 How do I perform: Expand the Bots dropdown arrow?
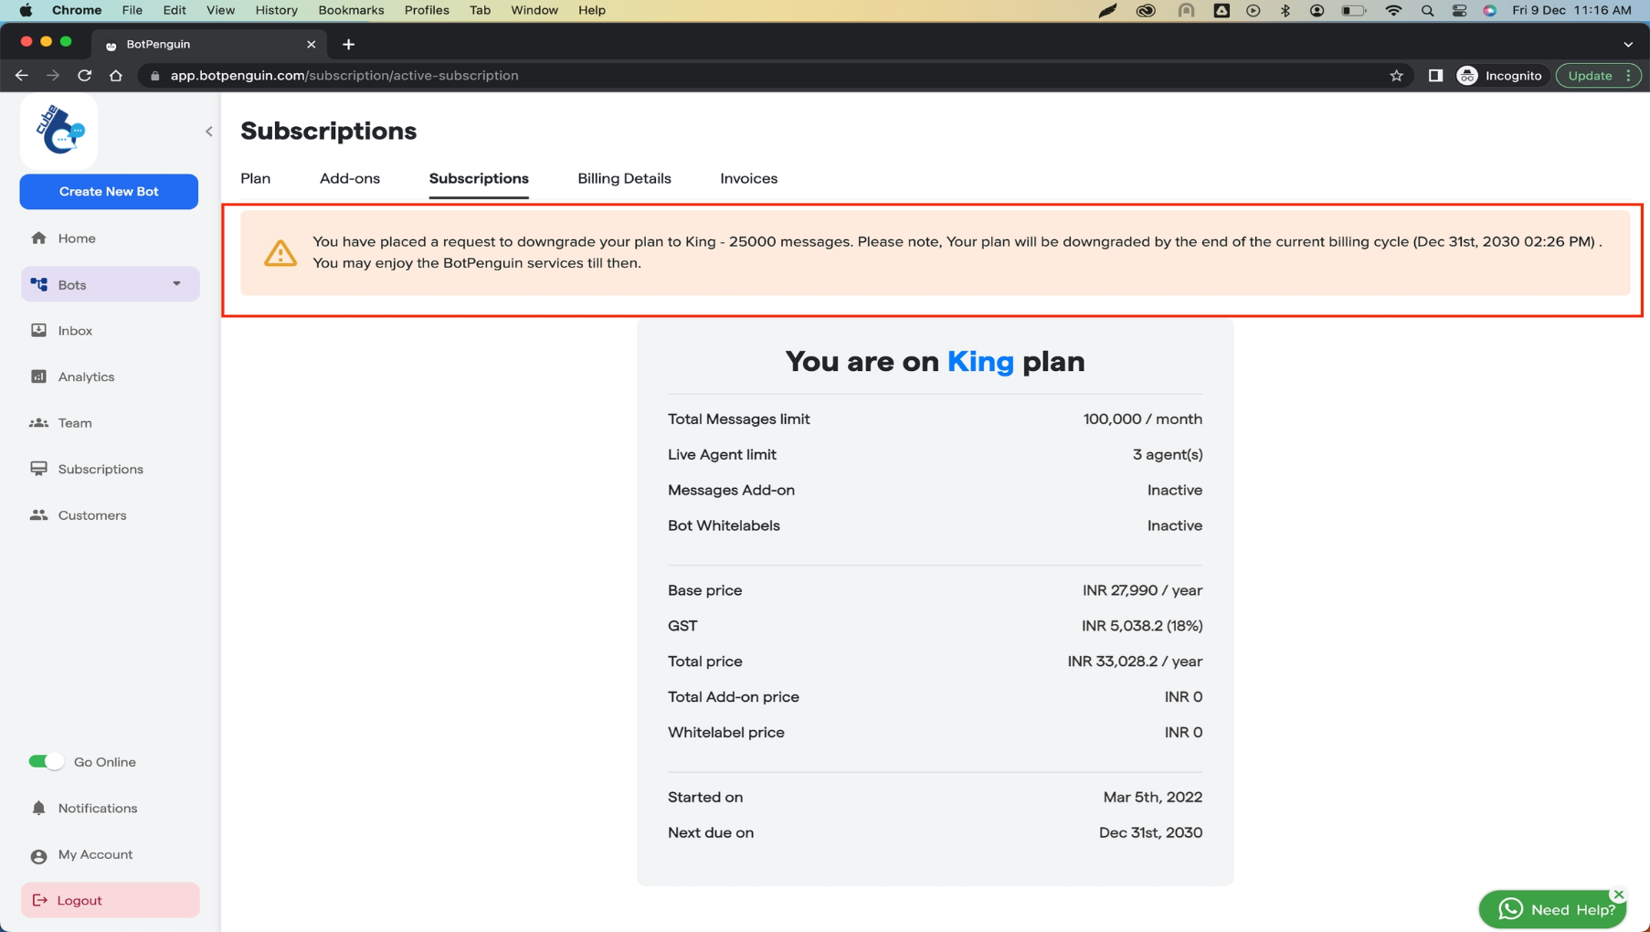click(x=176, y=284)
